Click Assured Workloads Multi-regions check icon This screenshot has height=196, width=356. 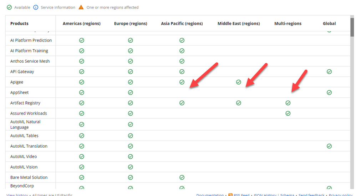coord(288,113)
